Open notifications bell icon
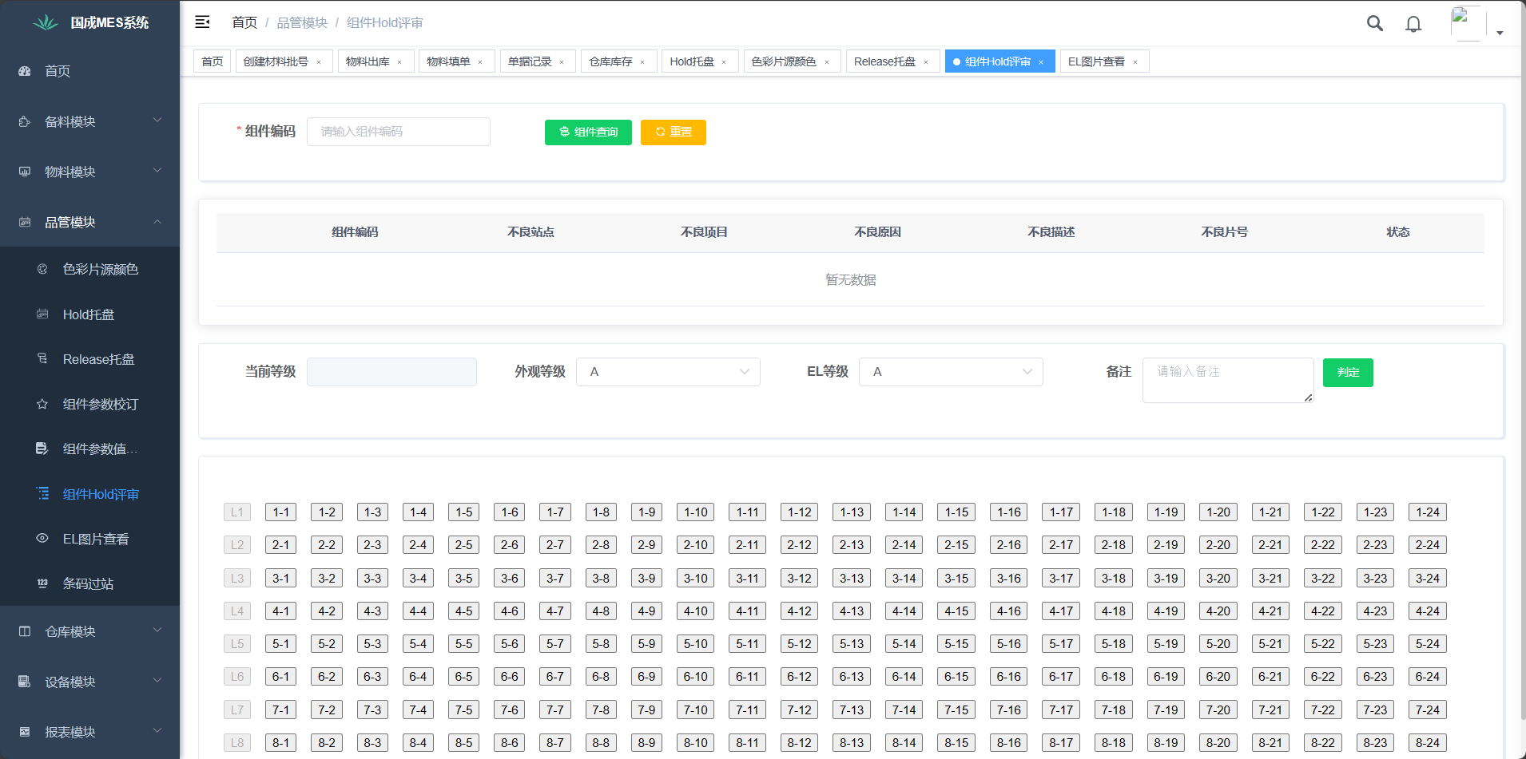The image size is (1526, 759). [x=1413, y=24]
